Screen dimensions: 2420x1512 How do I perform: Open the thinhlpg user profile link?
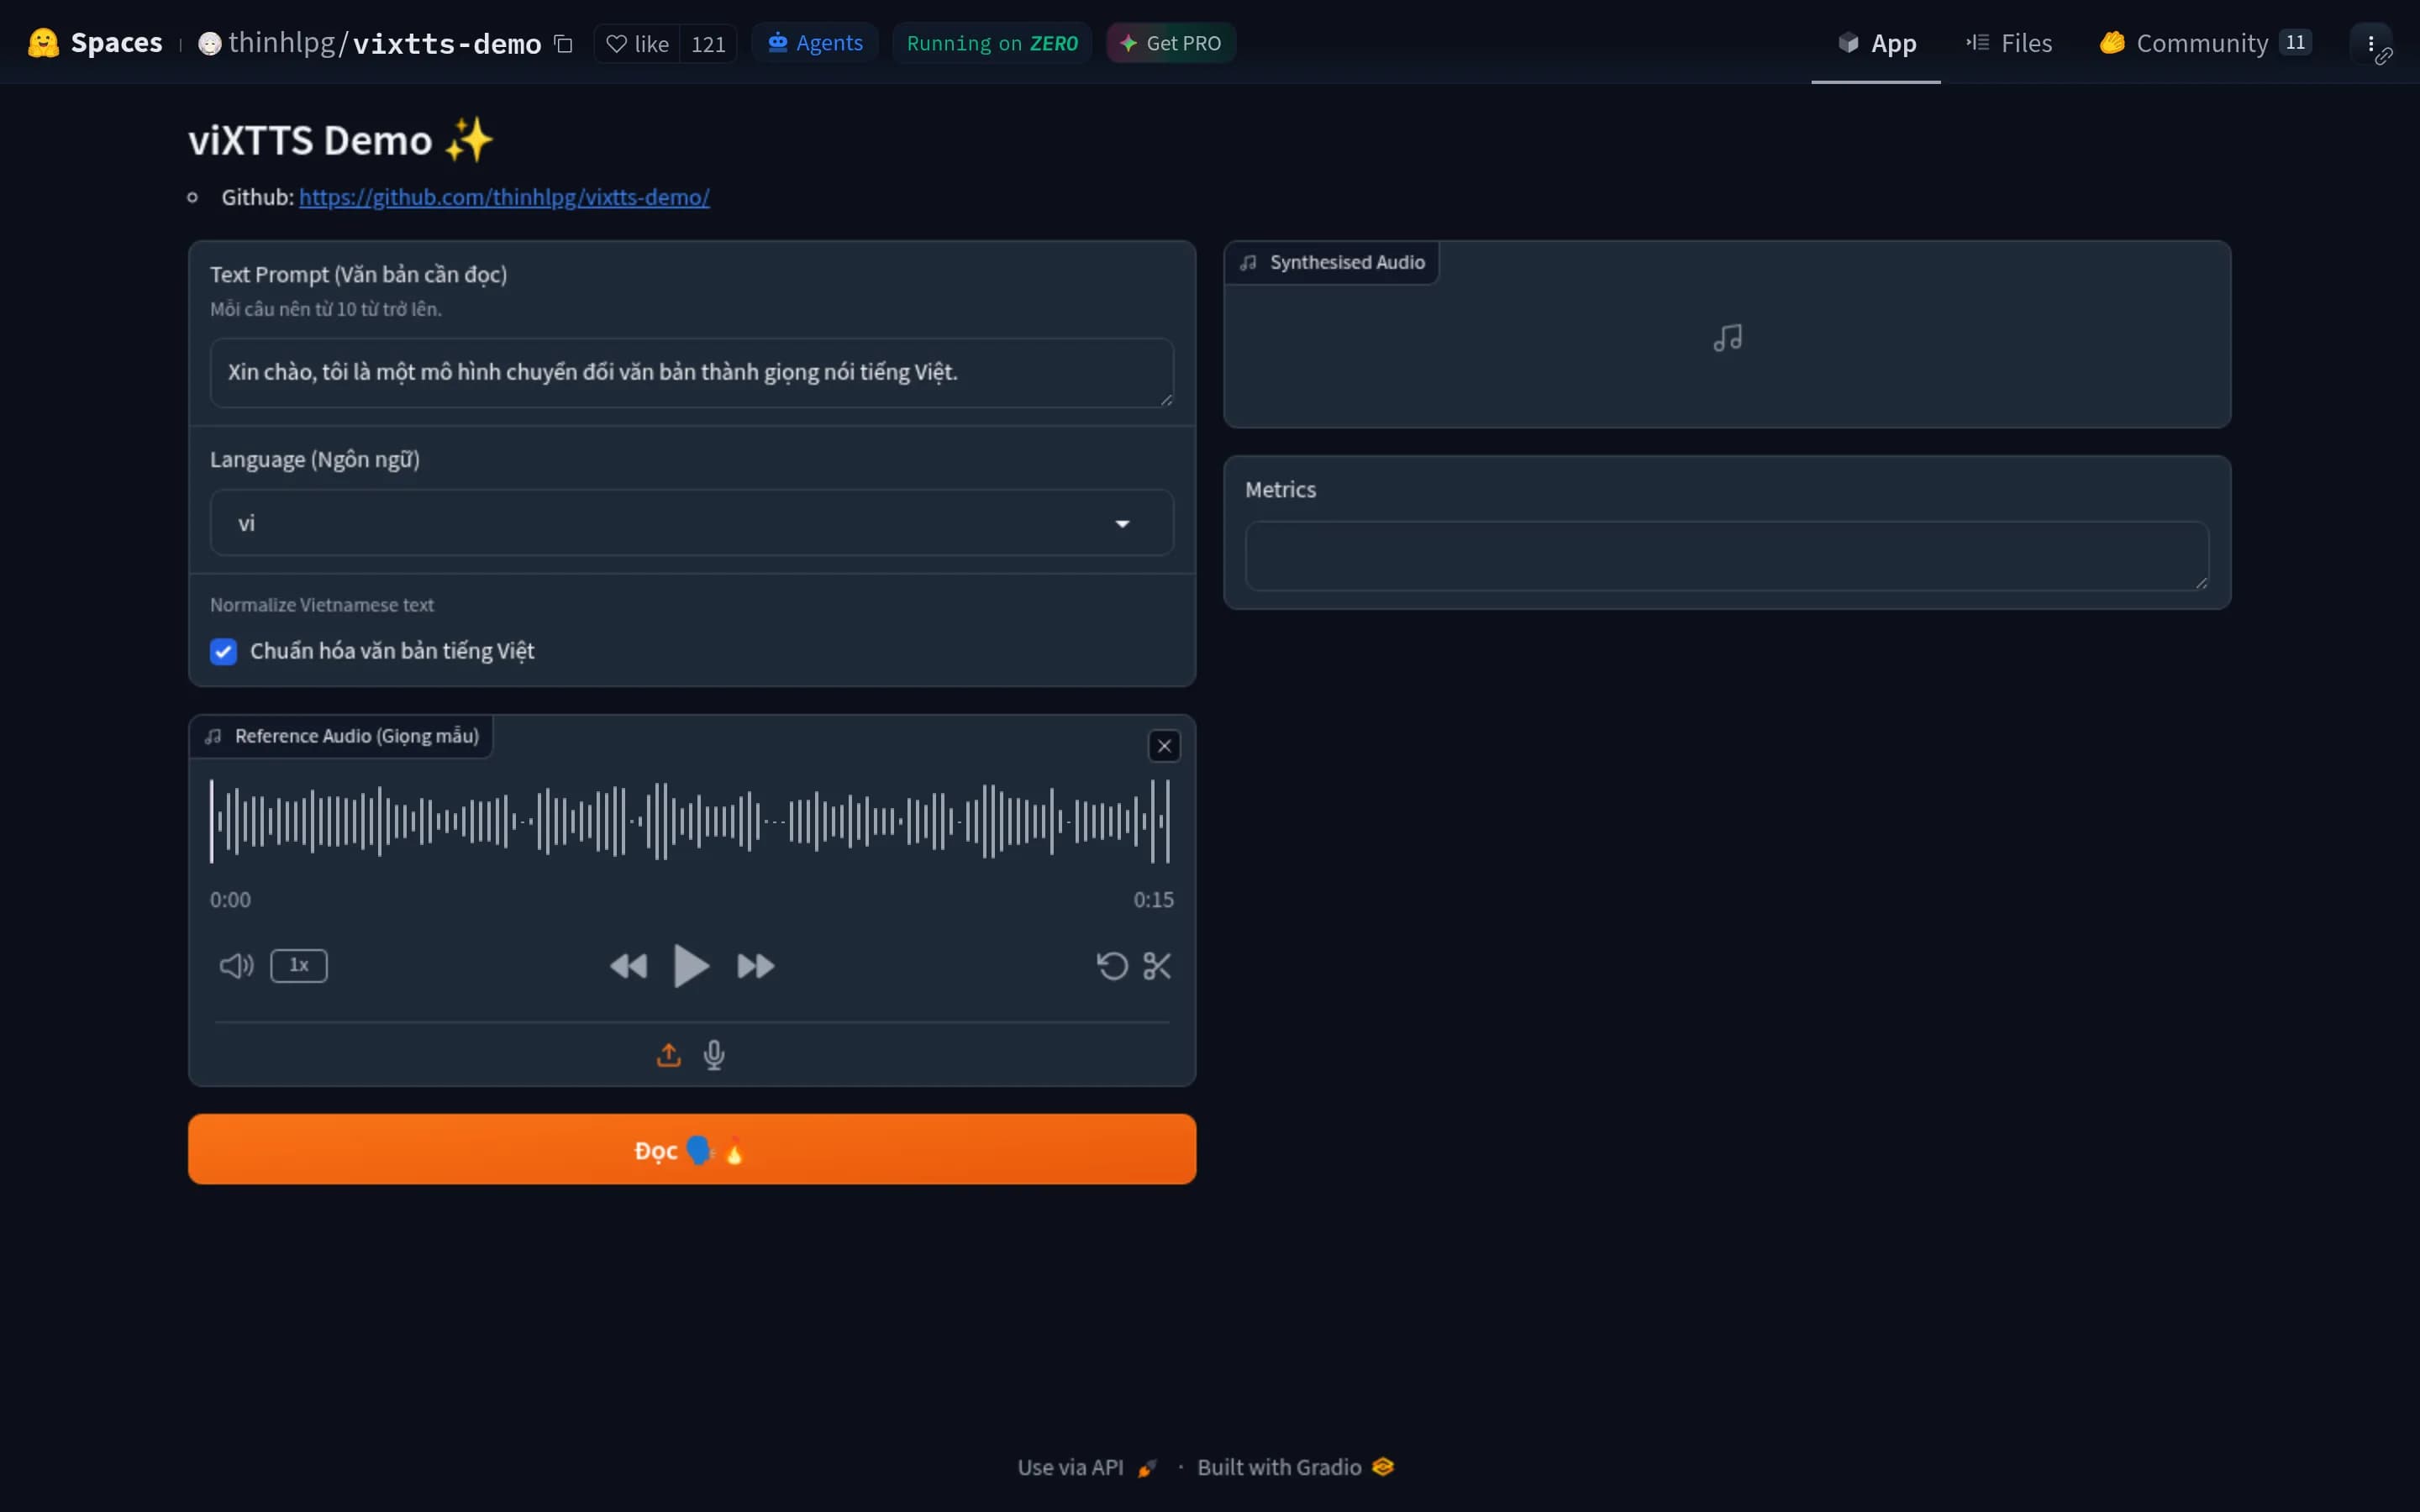click(x=281, y=43)
